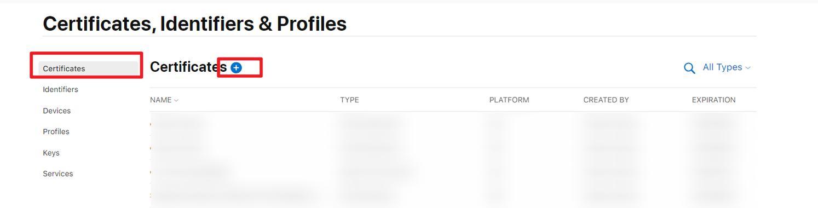Expand the All Types filter dropdown
This screenshot has height=208, width=818.
point(727,67)
